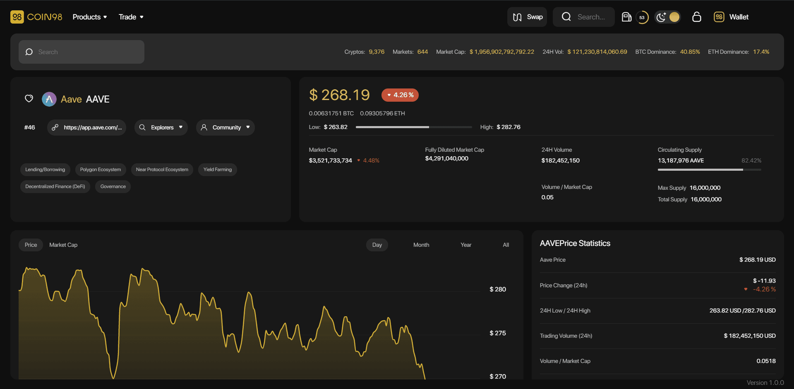Image resolution: width=794 pixels, height=389 pixels.
Task: Click the BTC Dominance 40.85% value
Action: [690, 52]
